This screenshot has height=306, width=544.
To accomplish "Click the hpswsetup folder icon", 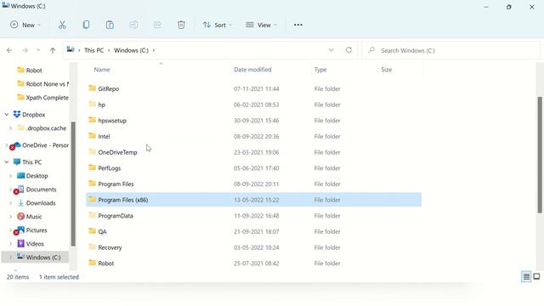I will tap(92, 120).
